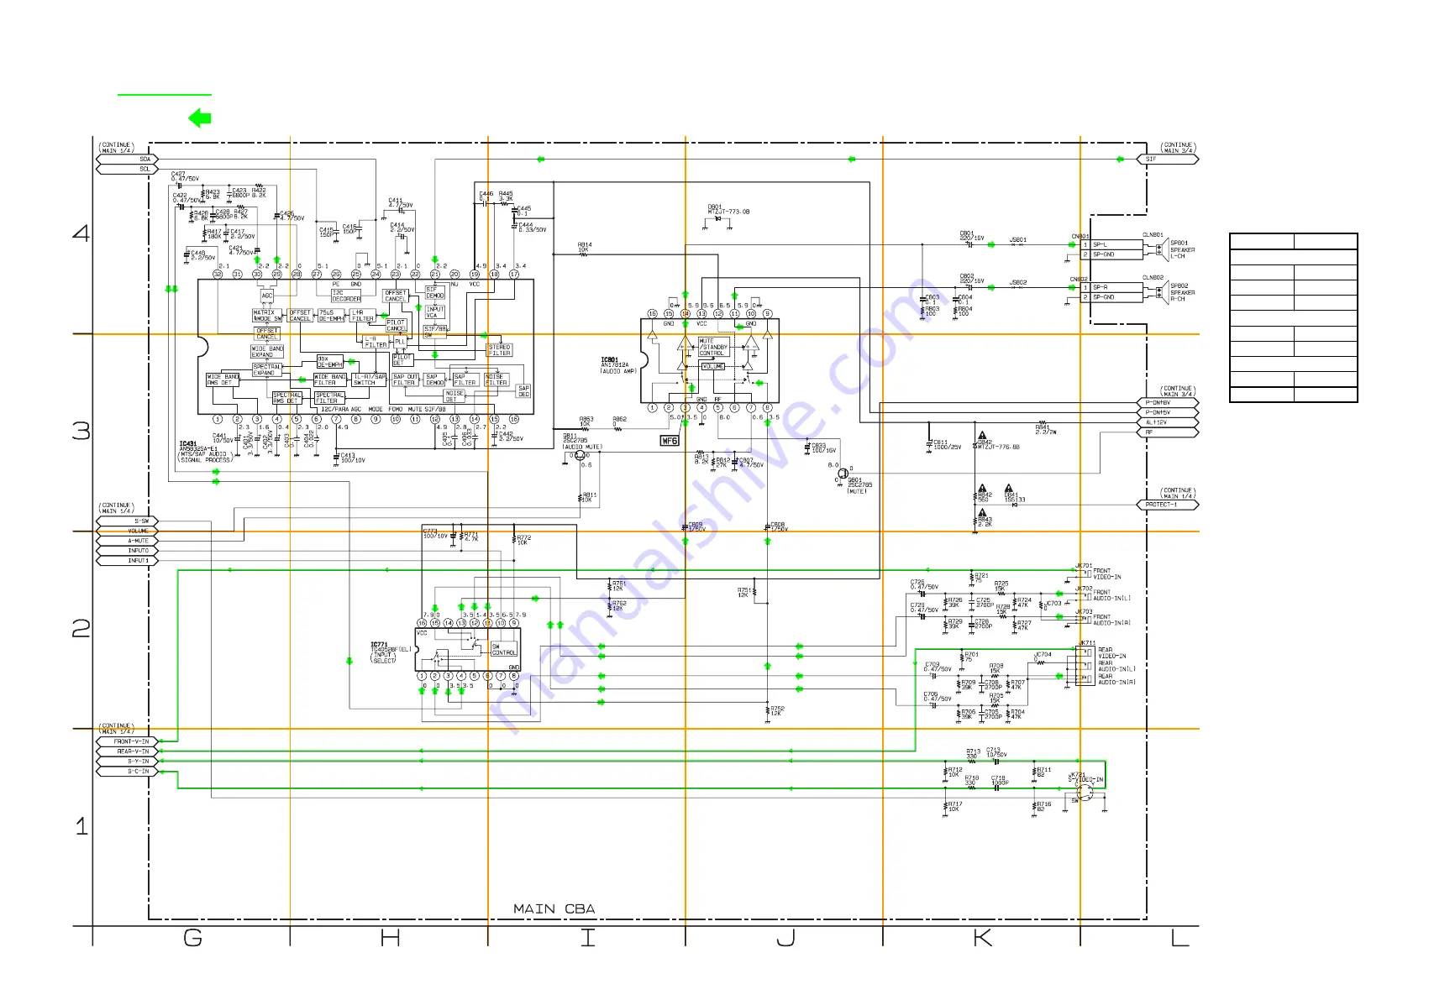Select the INPUT0 connector tag
This screenshot has width=1429, height=1000.
tap(128, 551)
